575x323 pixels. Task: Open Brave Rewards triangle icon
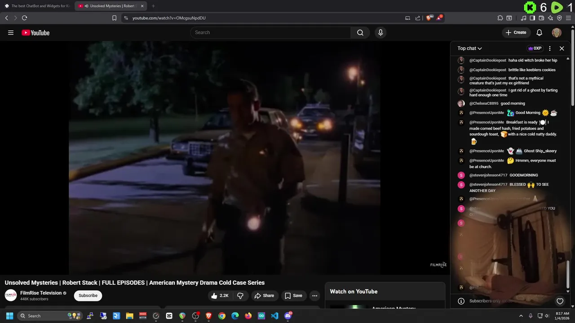click(439, 18)
